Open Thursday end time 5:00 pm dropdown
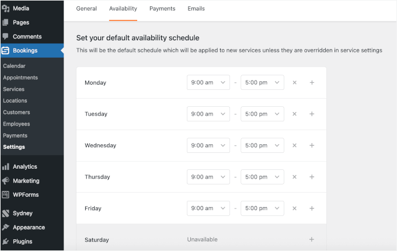 (x=262, y=177)
